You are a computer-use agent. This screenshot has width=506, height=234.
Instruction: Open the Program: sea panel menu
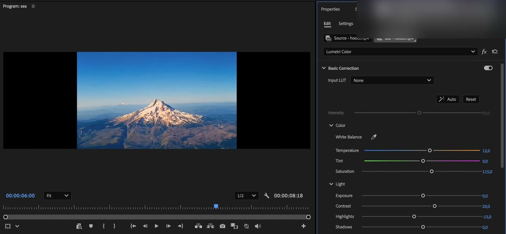point(33,6)
